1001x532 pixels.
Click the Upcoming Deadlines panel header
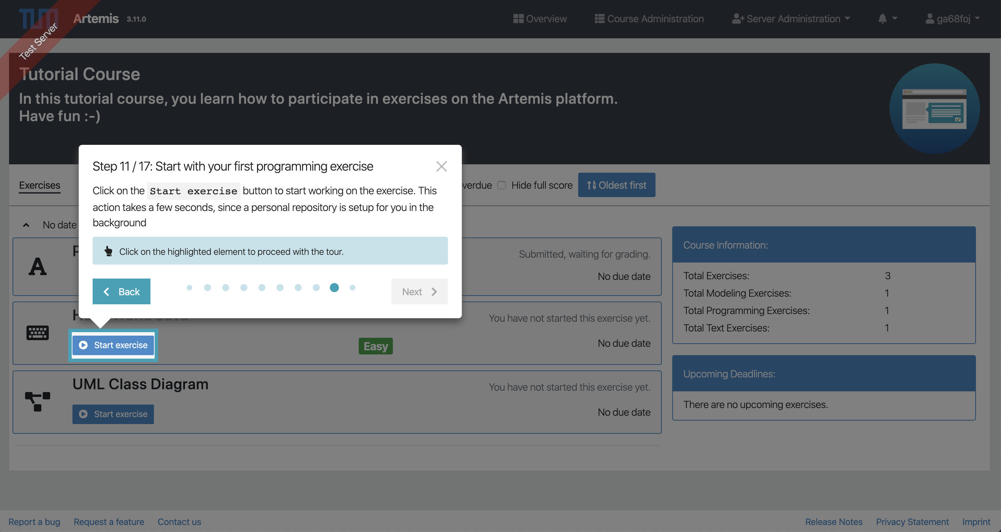(x=824, y=373)
